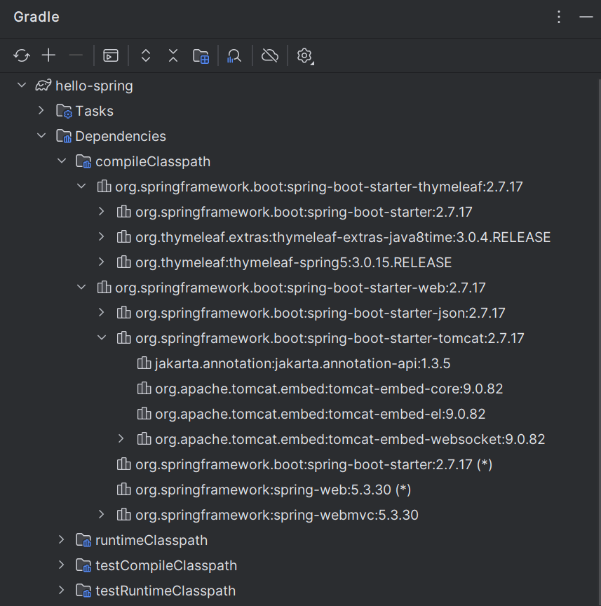
Task: Click the library icon of spring-web:5.3.30
Action: tap(123, 490)
